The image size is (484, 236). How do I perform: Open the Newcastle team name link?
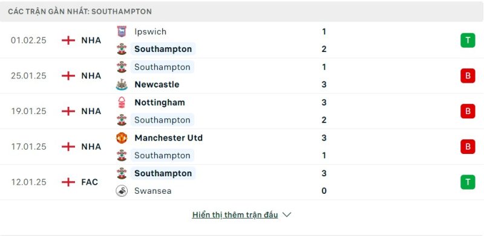click(x=157, y=85)
